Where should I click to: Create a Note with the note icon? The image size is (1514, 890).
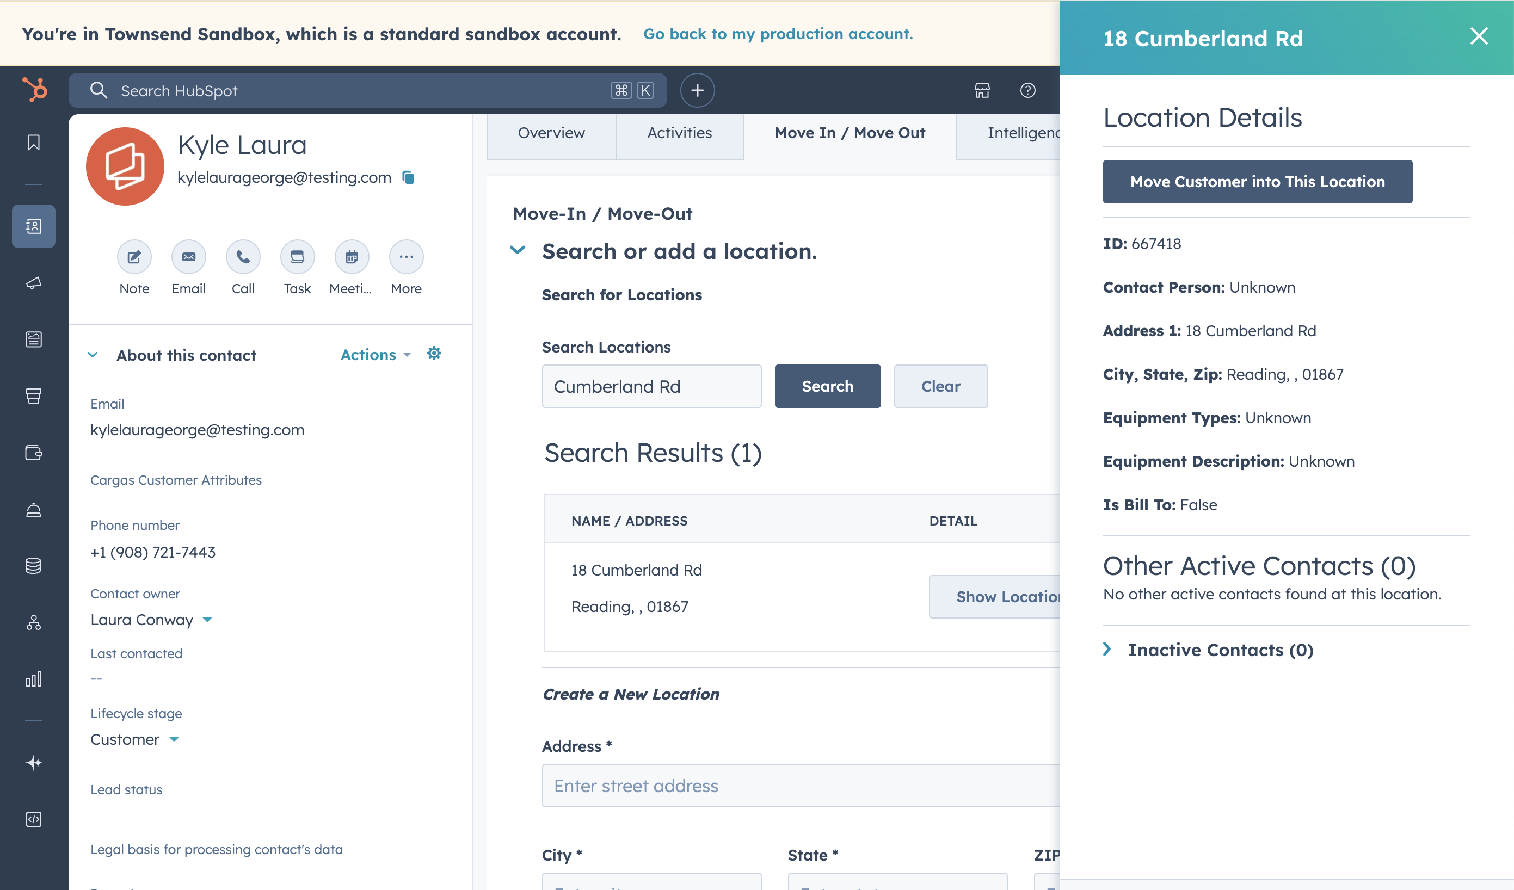134,257
